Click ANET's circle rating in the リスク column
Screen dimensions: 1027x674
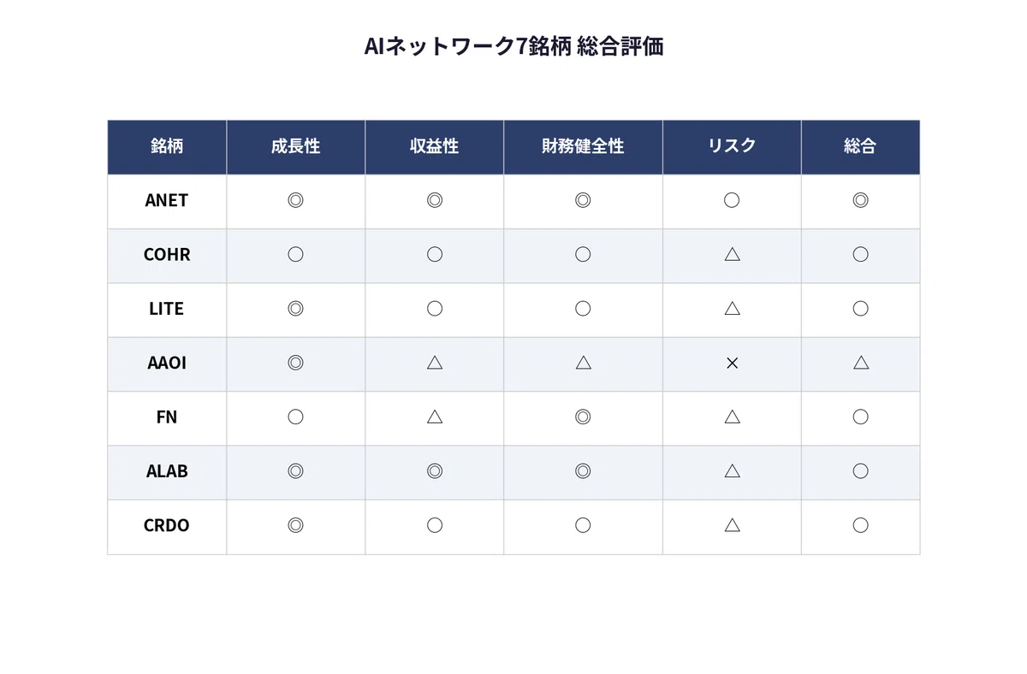[732, 200]
